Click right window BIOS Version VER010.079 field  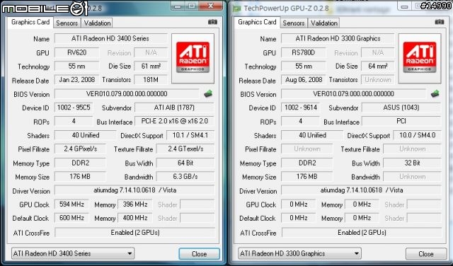pos(354,94)
